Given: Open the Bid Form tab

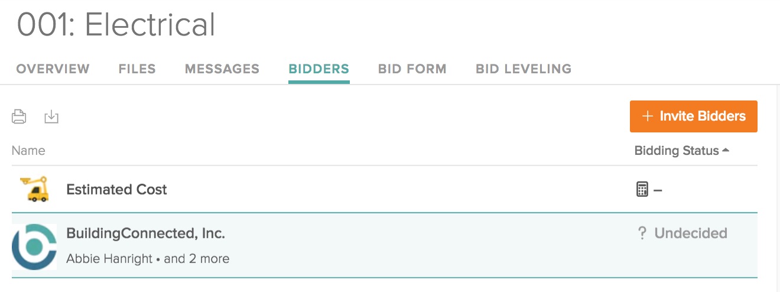Looking at the screenshot, I should (x=412, y=69).
